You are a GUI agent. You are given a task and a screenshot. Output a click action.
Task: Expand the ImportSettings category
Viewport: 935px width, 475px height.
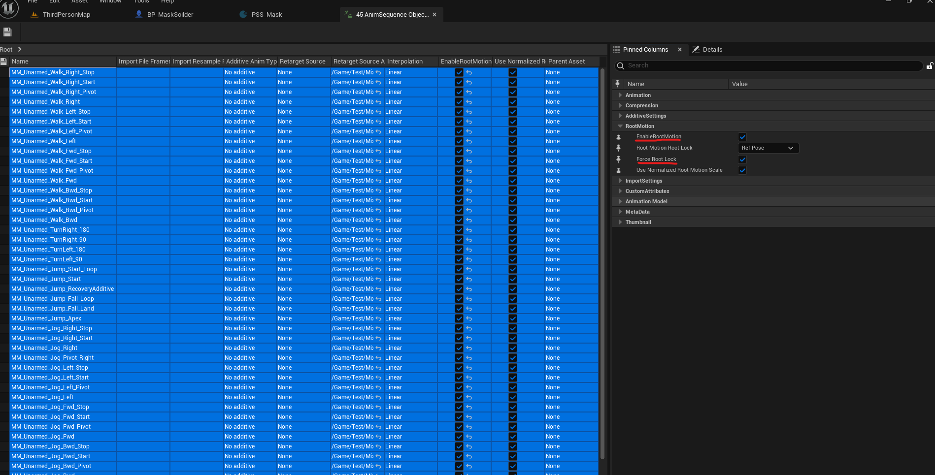click(620, 181)
